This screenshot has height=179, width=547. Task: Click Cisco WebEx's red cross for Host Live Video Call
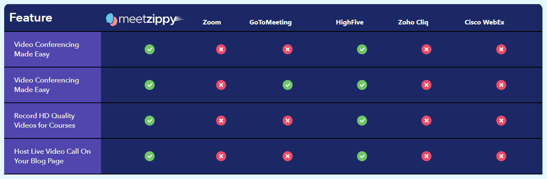coord(501,156)
